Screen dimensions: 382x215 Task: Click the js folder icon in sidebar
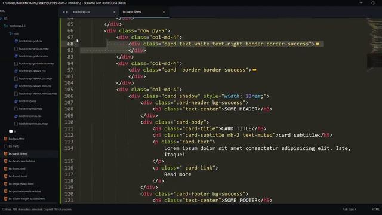click(x=11, y=131)
